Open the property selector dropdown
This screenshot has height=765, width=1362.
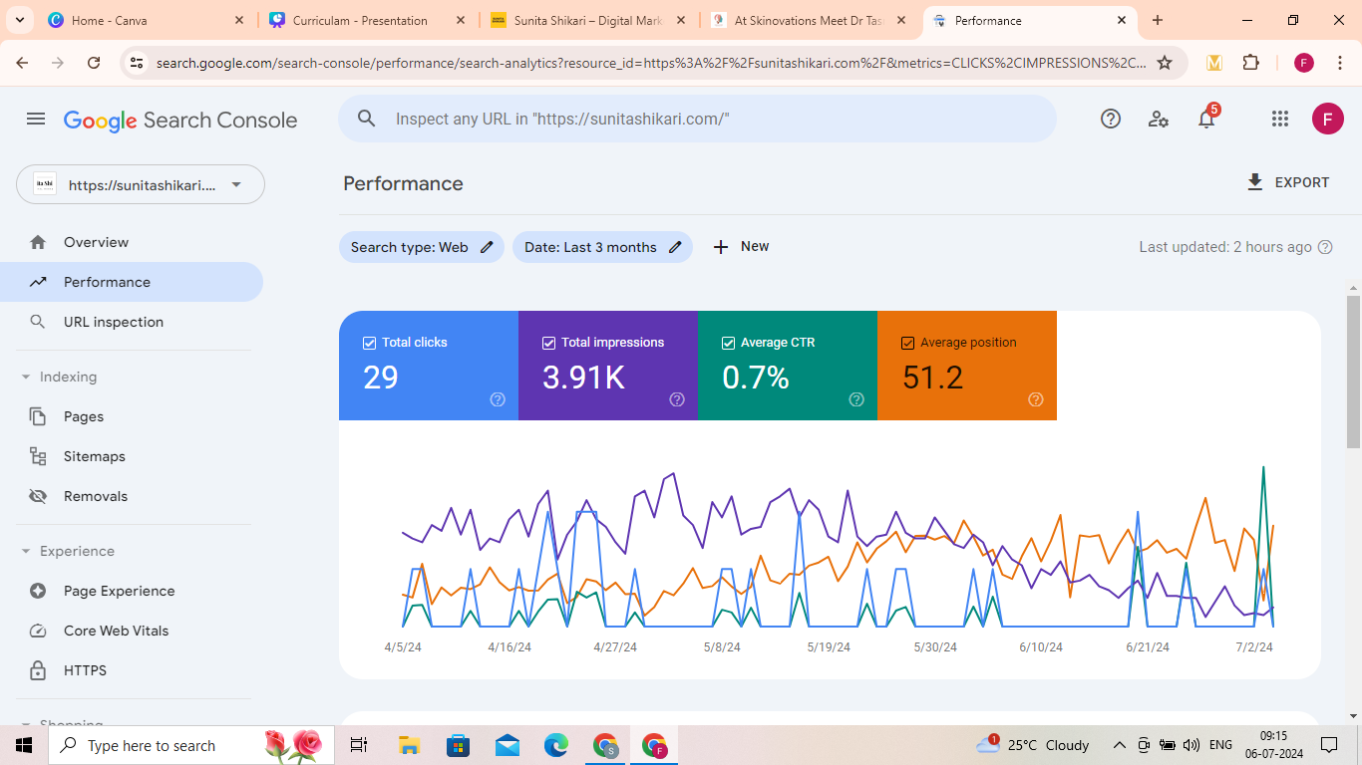pyautogui.click(x=141, y=184)
